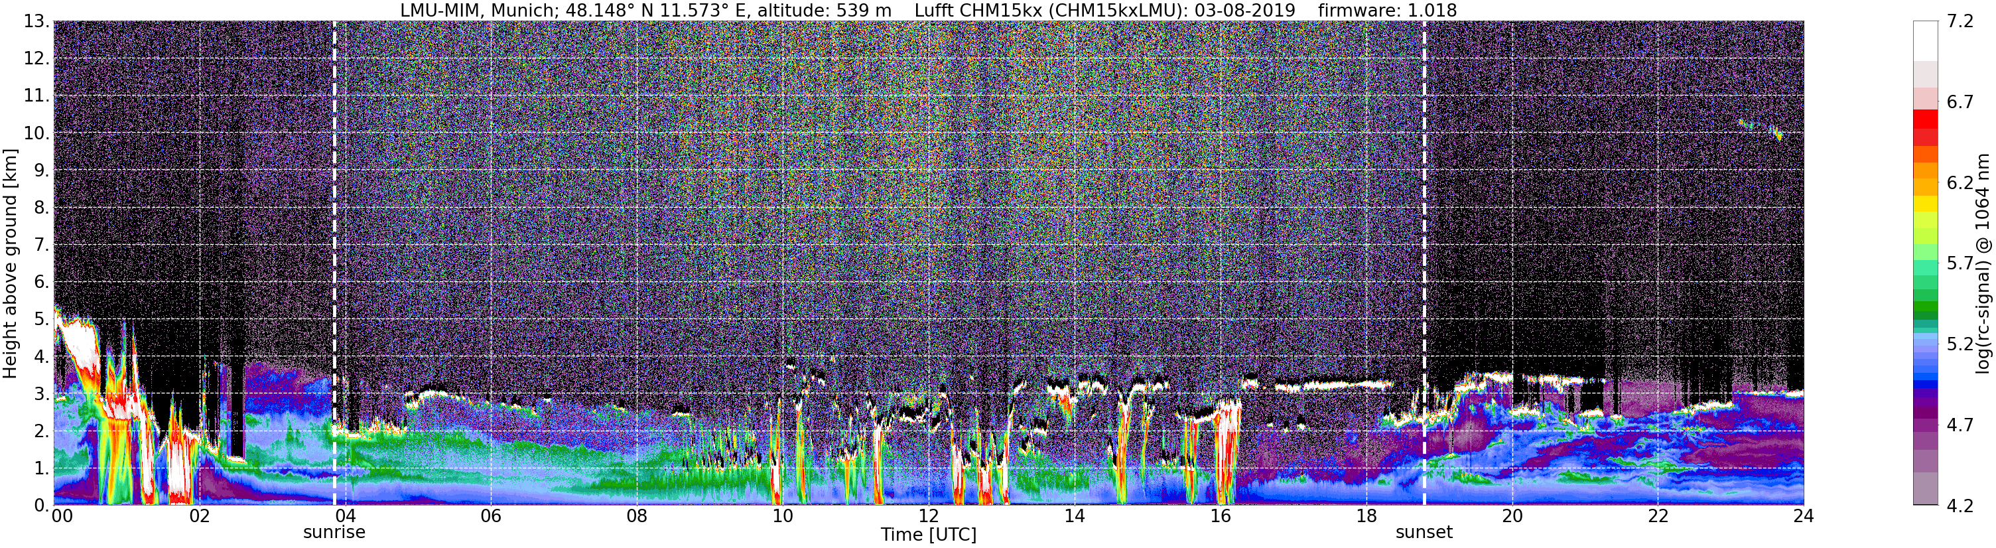
Task: Click the 'firmware: 1.018' text in title
Action: [x=1387, y=10]
